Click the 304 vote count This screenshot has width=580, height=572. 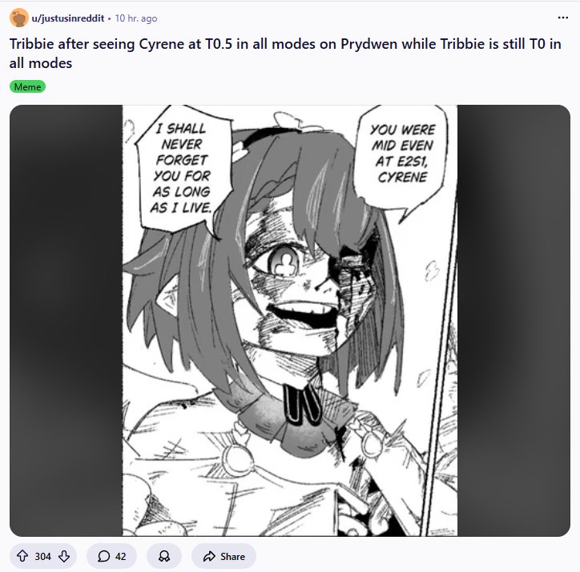click(x=43, y=556)
